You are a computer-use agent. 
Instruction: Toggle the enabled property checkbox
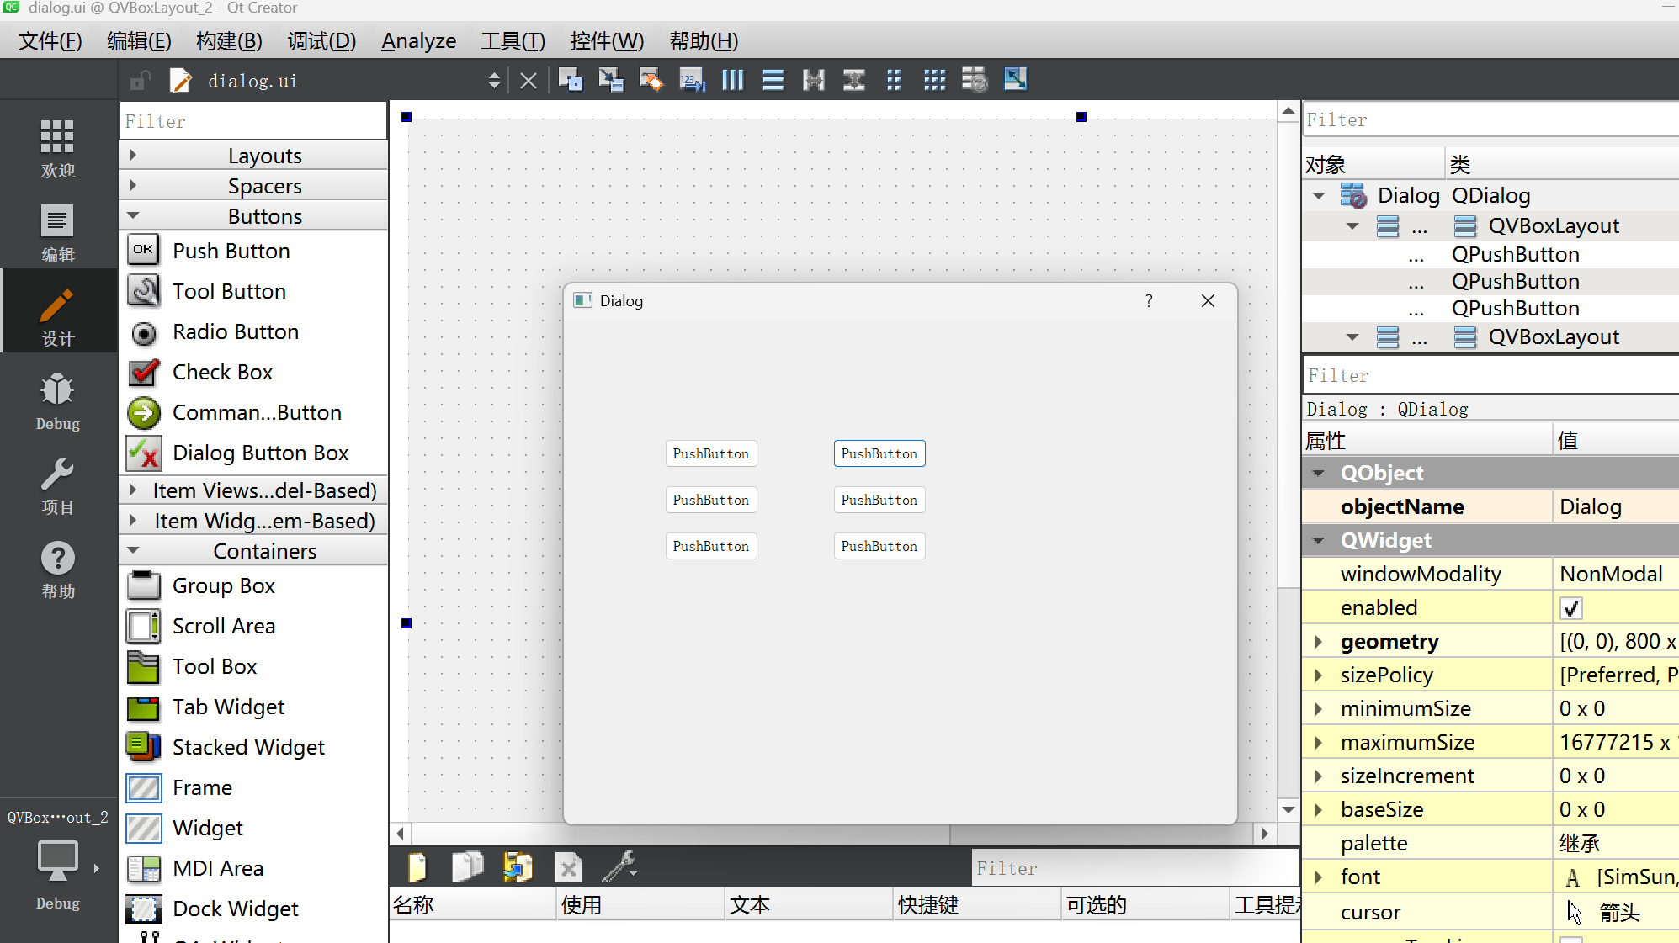pyautogui.click(x=1570, y=607)
